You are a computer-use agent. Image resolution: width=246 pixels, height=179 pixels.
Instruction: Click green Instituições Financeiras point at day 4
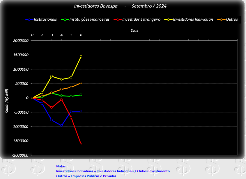(x=61, y=96)
